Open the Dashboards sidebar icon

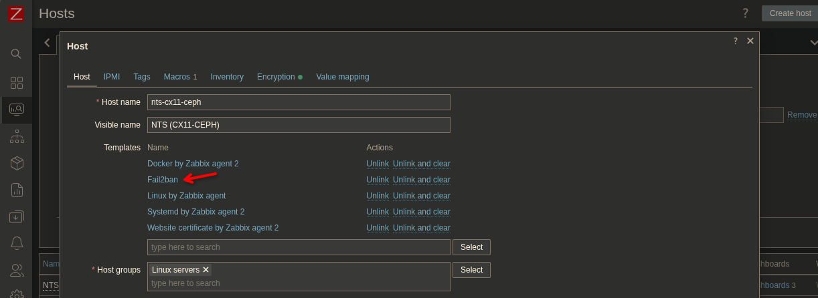click(x=17, y=83)
